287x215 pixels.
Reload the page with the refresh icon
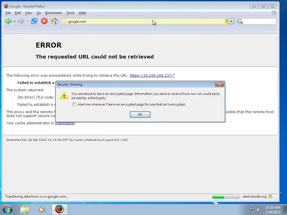coord(34,21)
